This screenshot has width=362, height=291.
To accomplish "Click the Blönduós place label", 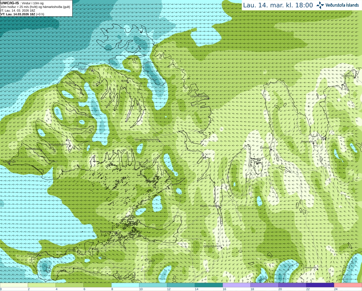I will click(265, 148).
